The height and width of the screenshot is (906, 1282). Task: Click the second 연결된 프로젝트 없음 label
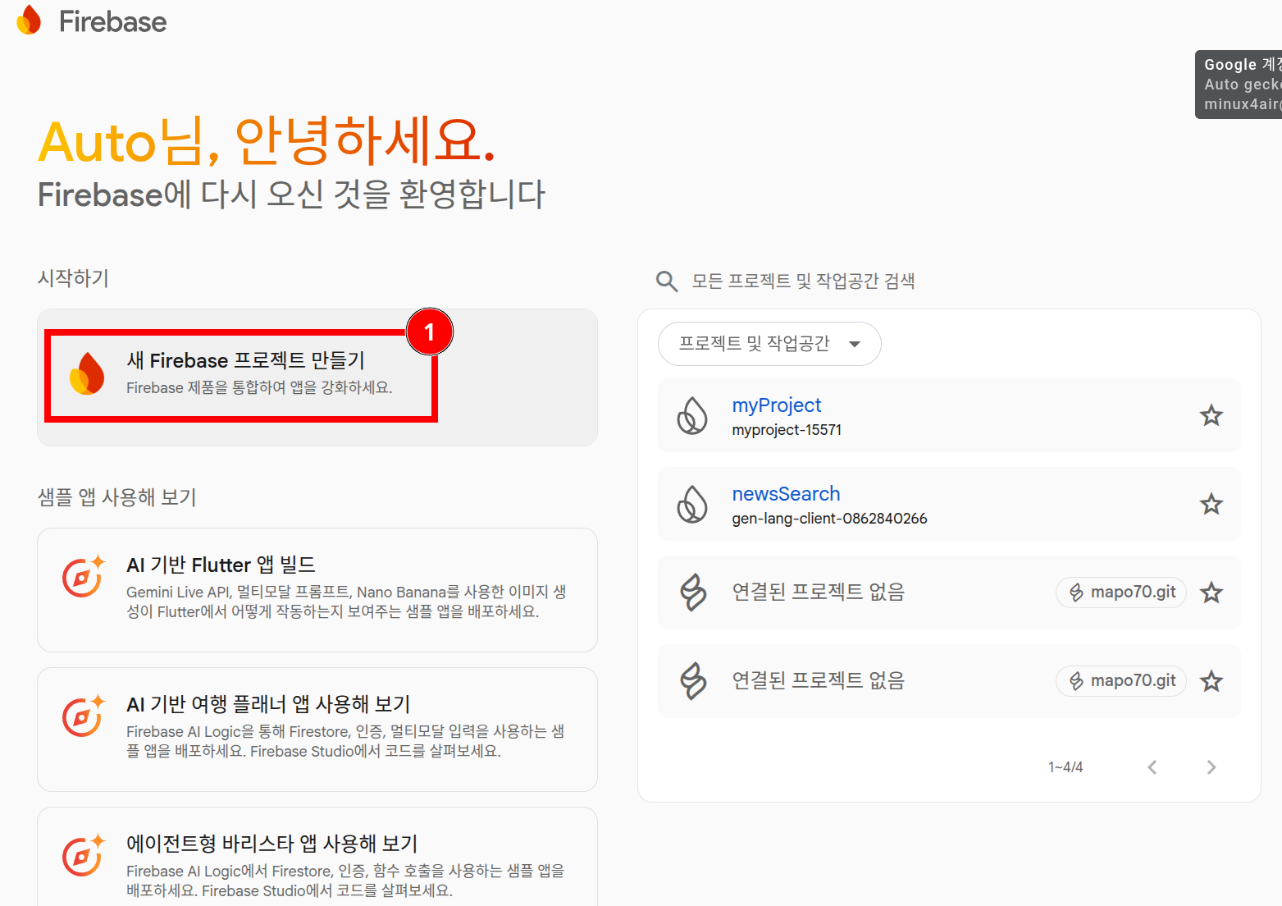818,680
